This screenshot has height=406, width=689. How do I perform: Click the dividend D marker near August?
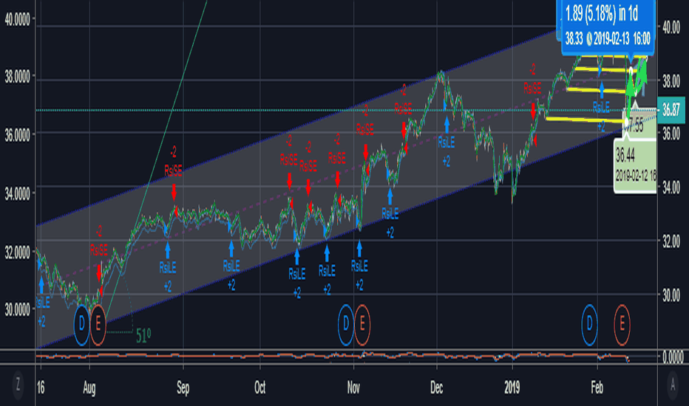81,324
